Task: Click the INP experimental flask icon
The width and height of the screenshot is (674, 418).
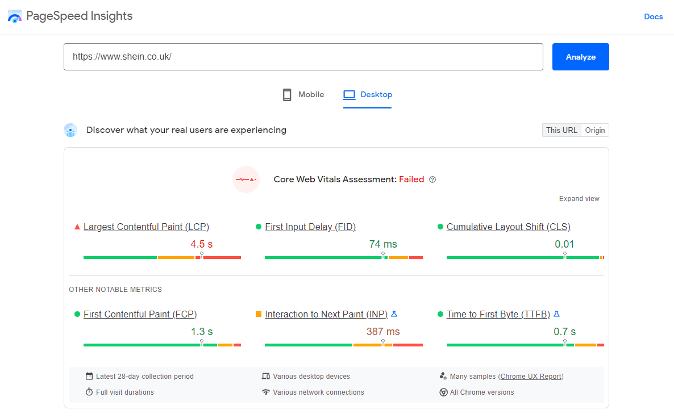Action: pos(394,314)
